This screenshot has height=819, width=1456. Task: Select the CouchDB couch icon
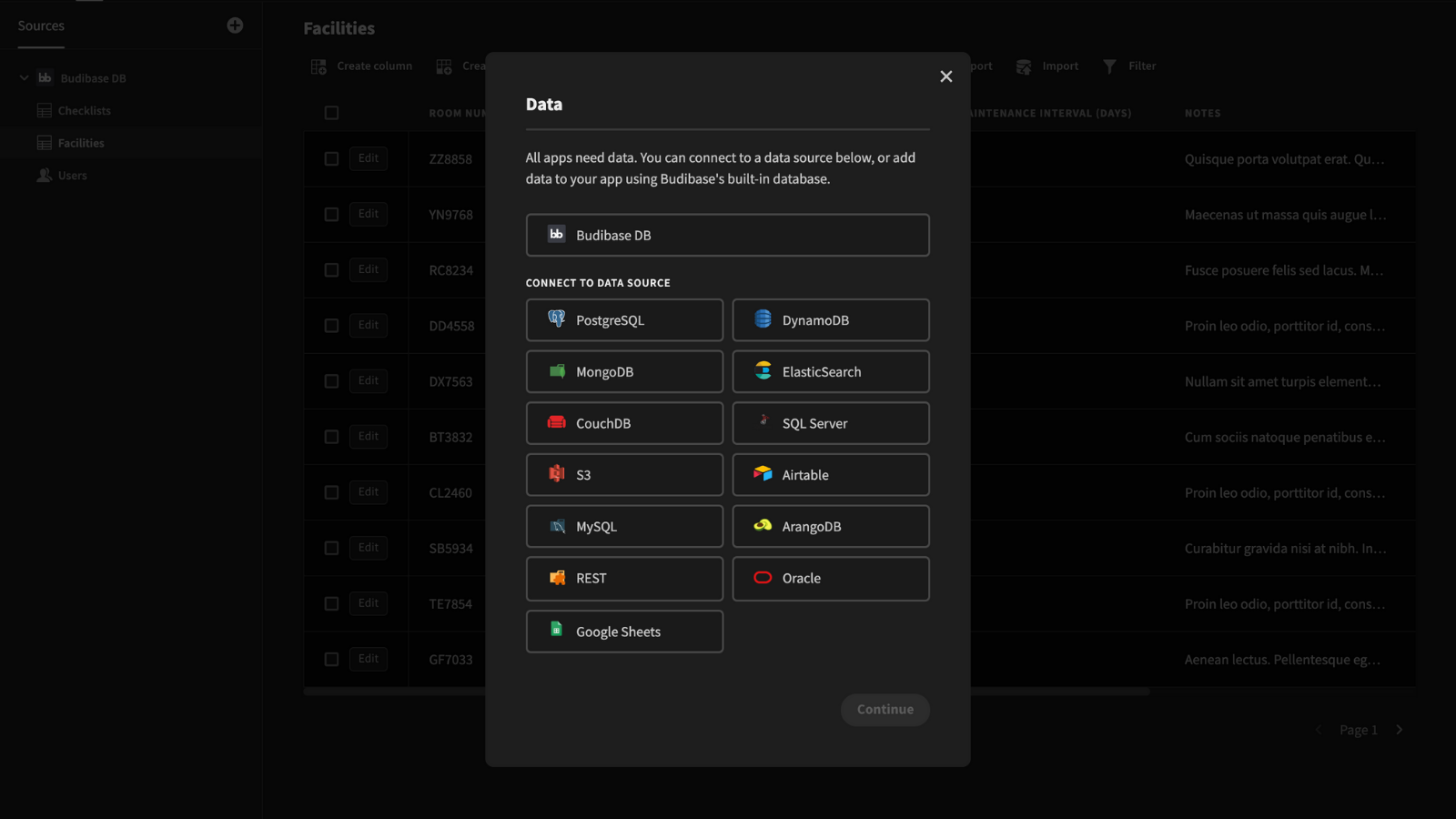pos(556,422)
